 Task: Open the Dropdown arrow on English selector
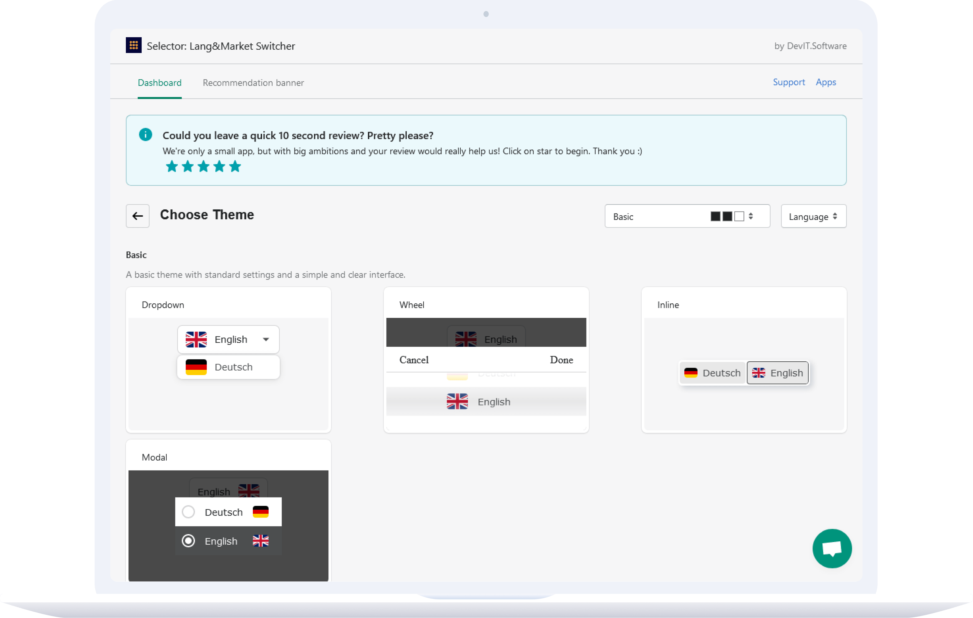coord(265,340)
